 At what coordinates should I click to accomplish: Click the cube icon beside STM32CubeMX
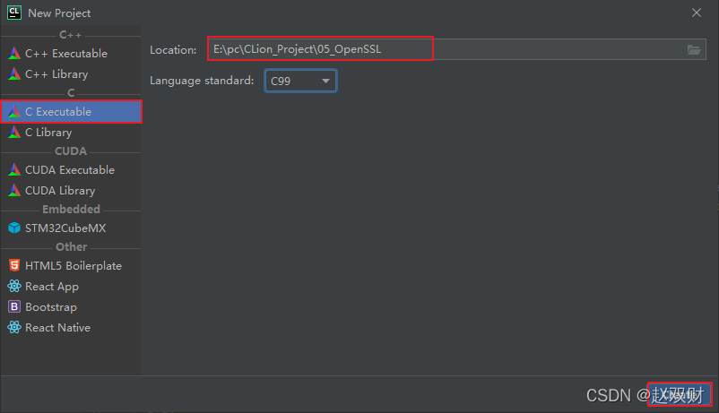[14, 228]
